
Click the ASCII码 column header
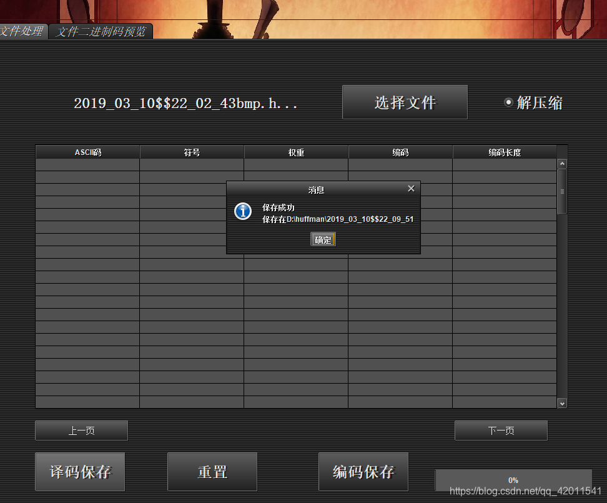pyautogui.click(x=88, y=152)
